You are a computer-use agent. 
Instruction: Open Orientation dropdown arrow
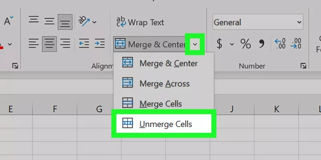[x=94, y=22]
